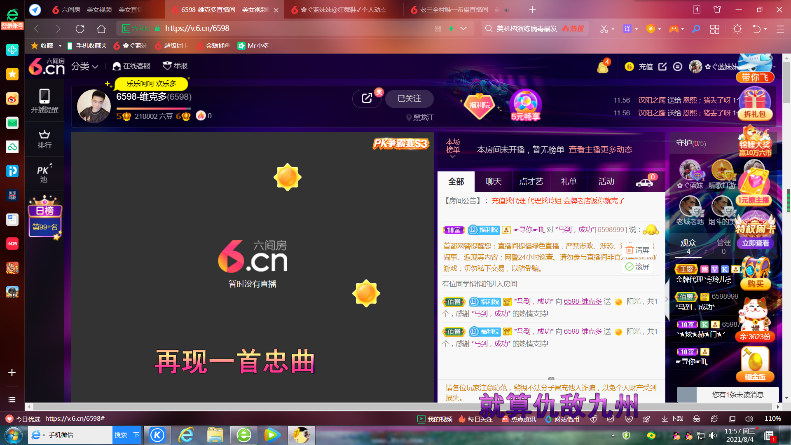791x445 pixels.
Task: Click the host level progress bar
Action: [x=154, y=108]
